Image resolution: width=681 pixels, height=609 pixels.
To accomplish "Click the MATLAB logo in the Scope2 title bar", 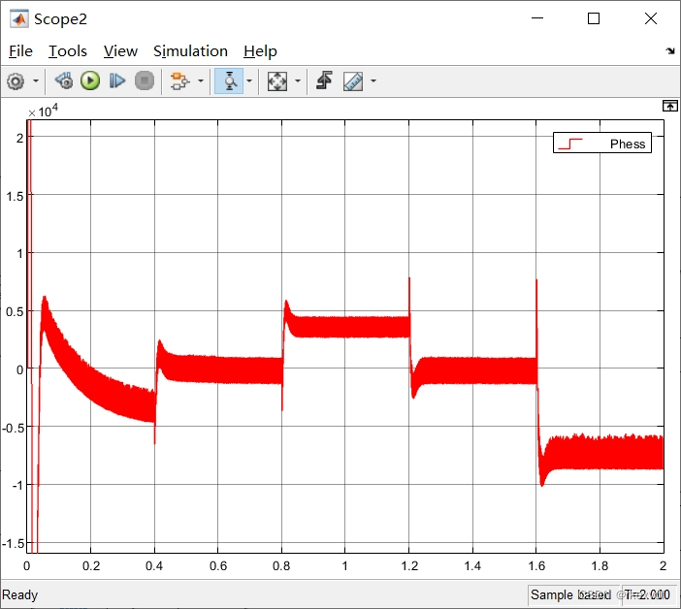I will pyautogui.click(x=19, y=19).
